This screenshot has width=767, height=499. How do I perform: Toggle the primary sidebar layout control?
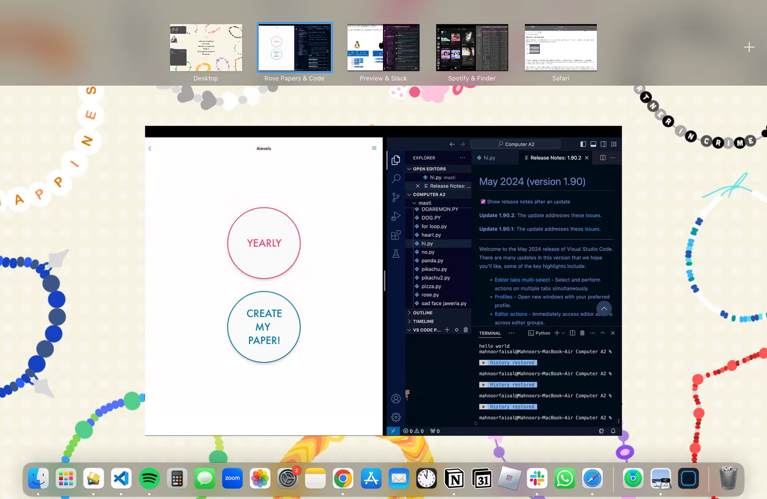click(583, 144)
